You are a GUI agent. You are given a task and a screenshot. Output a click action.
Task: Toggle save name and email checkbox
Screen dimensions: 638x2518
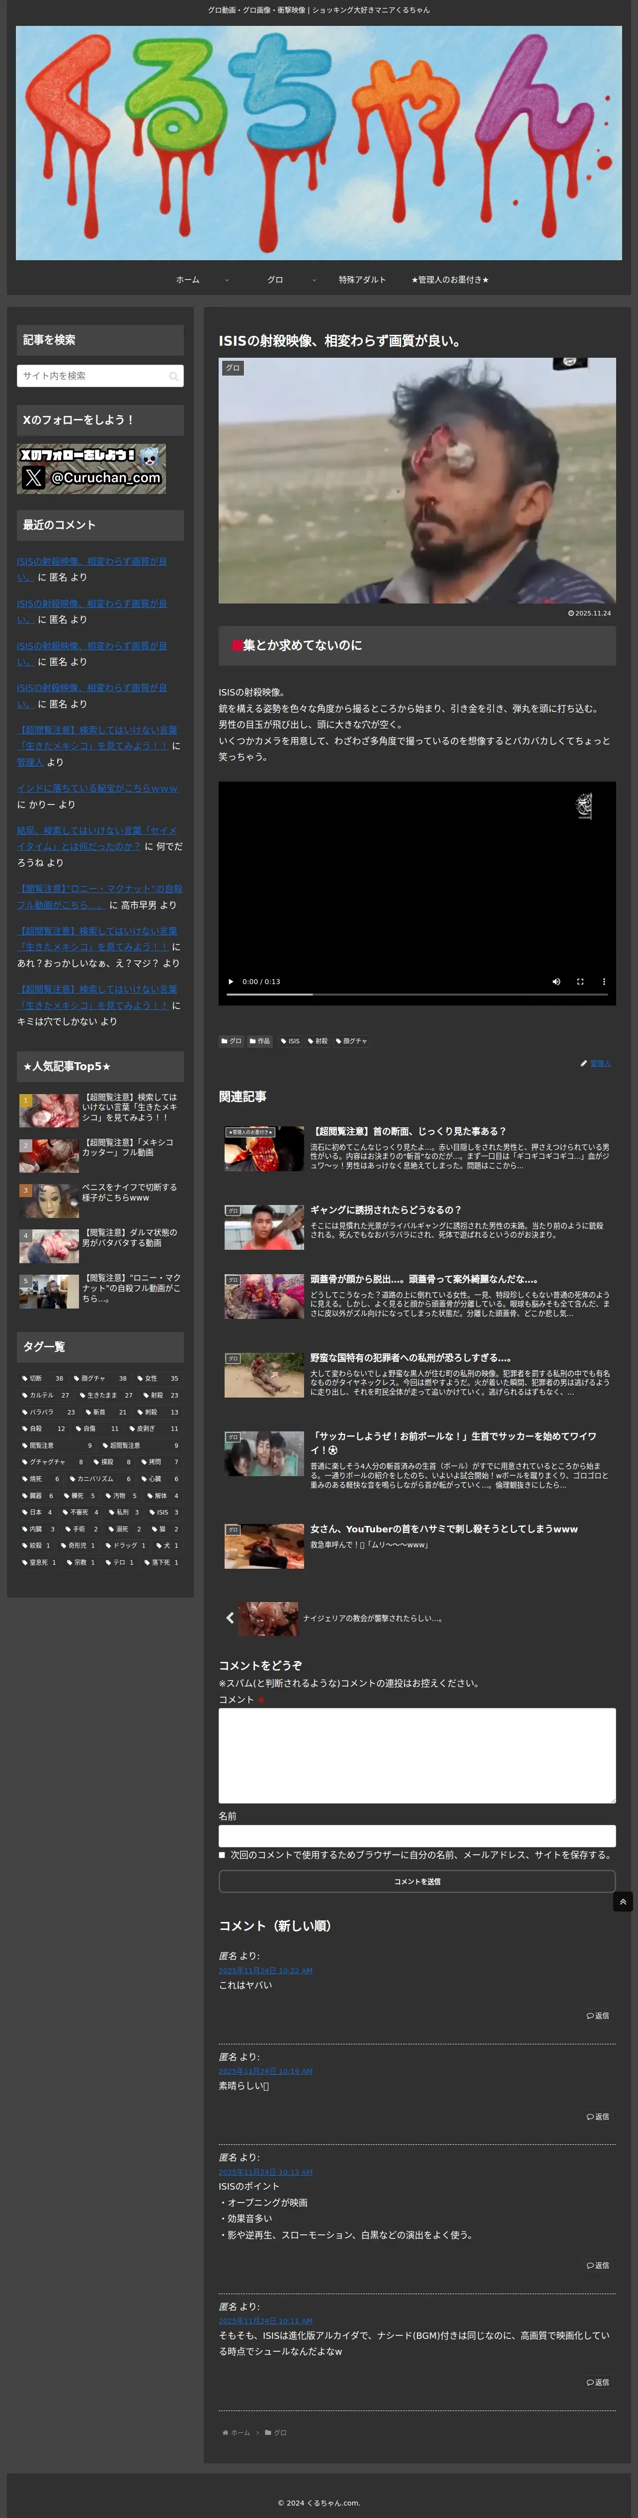pyautogui.click(x=223, y=1854)
